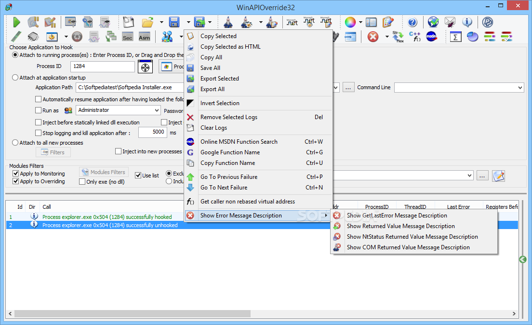Viewport: 532px width, 325px height.
Task: Choose Copy Selected from context menu
Action: pyautogui.click(x=258, y=36)
